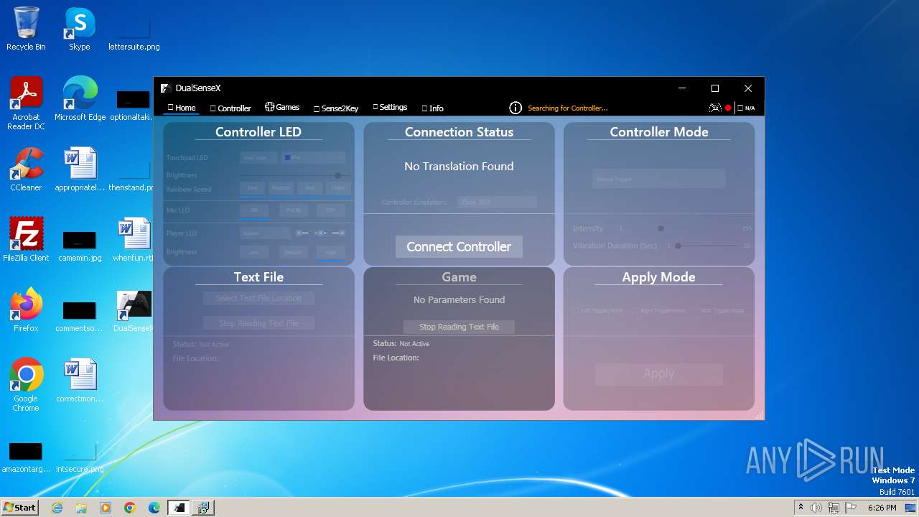
Task: Click the Apply button in Apply Mode
Action: click(x=658, y=374)
